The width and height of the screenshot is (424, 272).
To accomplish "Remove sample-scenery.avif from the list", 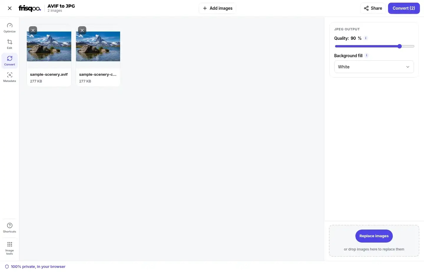I will click(x=33, y=30).
